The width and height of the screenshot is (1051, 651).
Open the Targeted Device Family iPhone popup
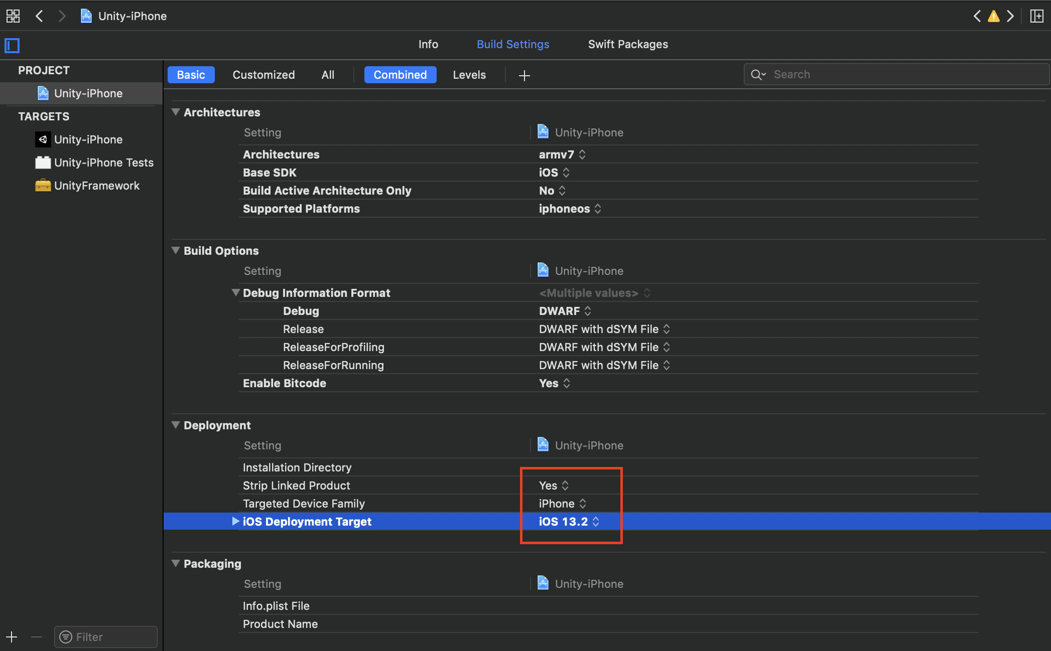coord(562,504)
